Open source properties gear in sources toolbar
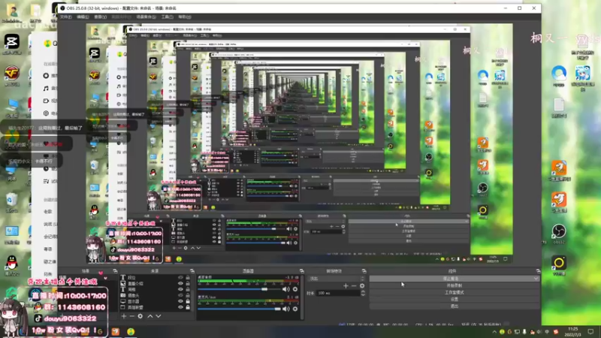The width and height of the screenshot is (601, 338). [x=140, y=316]
